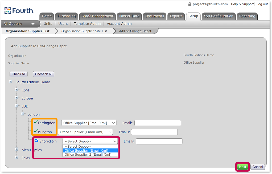The height and width of the screenshot is (174, 272).
Task: Expand the Menu Cycles tree node
Action: [x=17, y=149]
